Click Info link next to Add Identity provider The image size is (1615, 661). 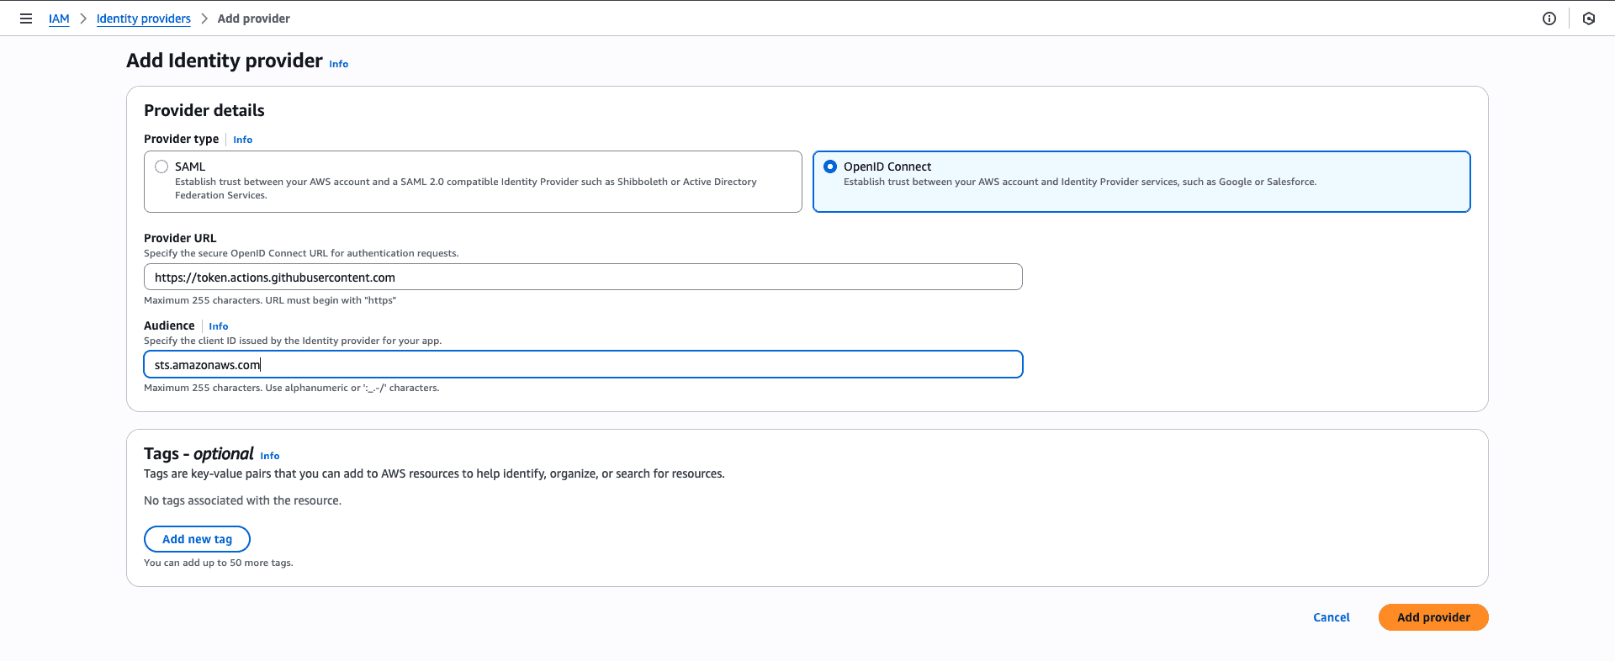(x=338, y=64)
